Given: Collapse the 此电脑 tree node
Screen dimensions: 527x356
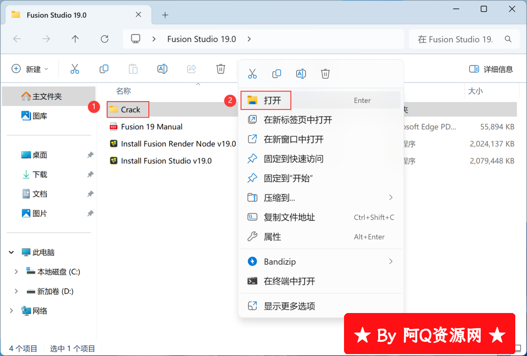Looking at the screenshot, I should (x=11, y=252).
